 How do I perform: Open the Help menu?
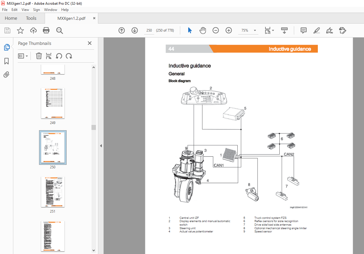point(65,10)
